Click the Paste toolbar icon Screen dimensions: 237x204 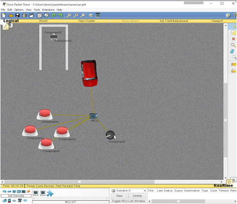(x=46, y=15)
